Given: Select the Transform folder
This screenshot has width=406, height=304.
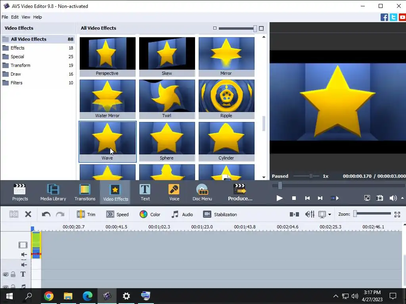Looking at the screenshot, I should 38,65.
